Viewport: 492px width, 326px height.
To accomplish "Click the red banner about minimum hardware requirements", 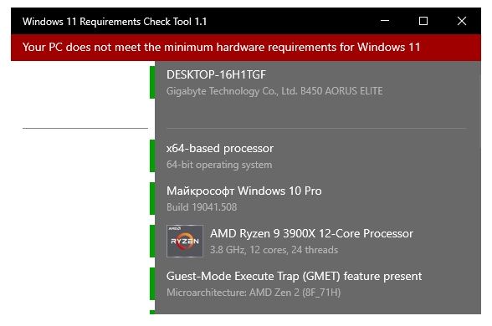I will point(246,48).
